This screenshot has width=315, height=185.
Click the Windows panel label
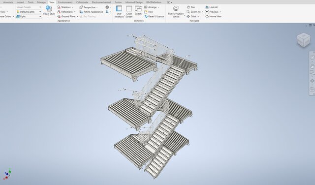tap(139, 21)
